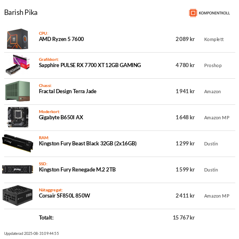Screen dimensions: 239x239
Task: Open the Kingston Fury Beast RAM image
Action: pos(18,143)
